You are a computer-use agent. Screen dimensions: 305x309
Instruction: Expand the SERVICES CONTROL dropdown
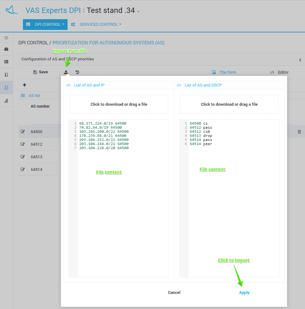click(x=100, y=25)
